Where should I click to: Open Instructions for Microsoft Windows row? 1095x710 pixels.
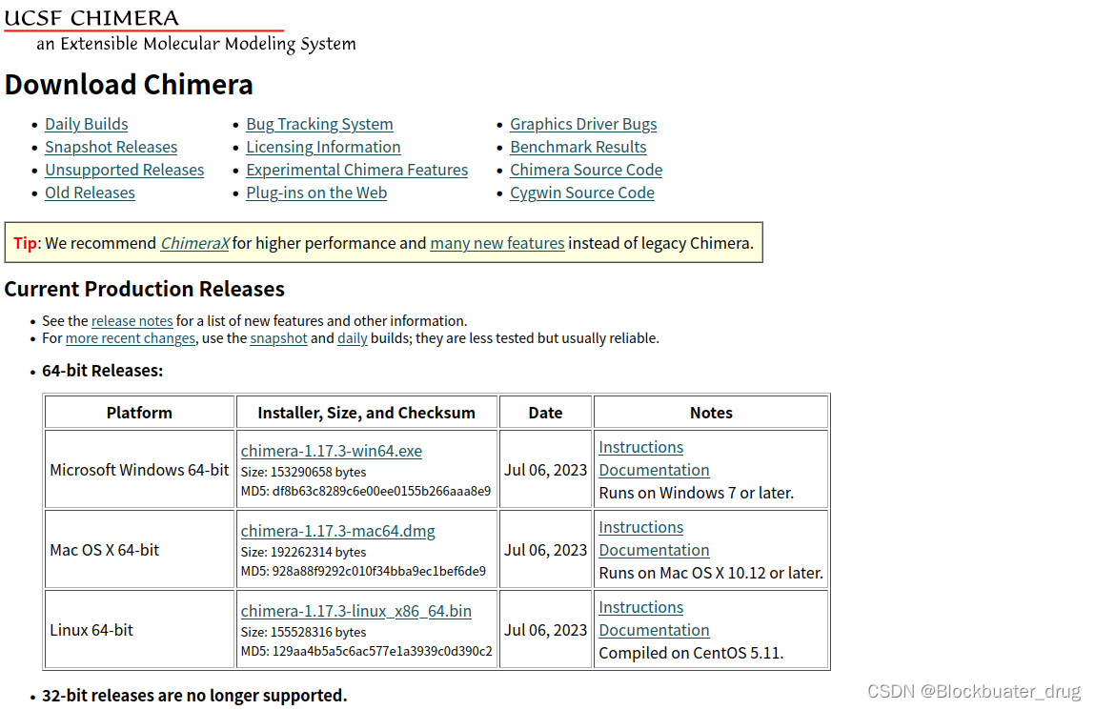point(641,448)
